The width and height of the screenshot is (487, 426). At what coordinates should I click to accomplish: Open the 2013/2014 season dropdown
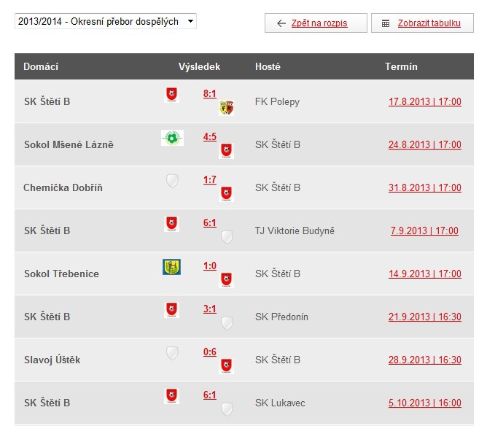click(105, 22)
